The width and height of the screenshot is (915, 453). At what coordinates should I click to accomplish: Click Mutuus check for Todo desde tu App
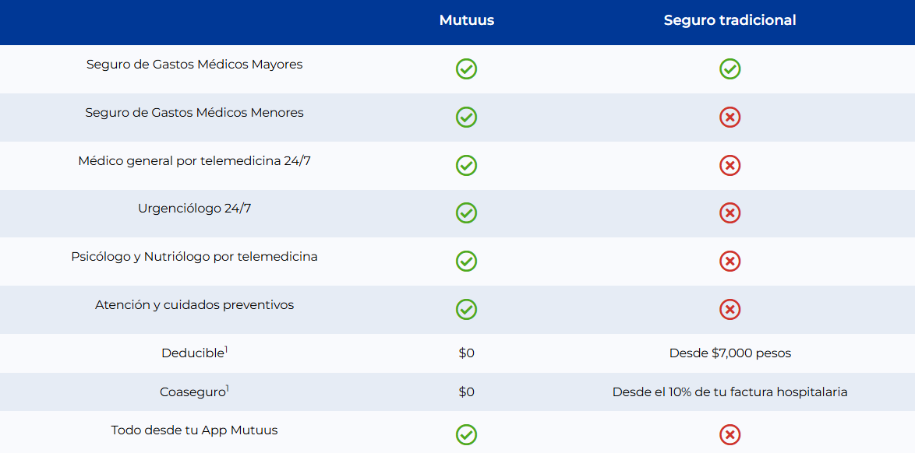(466, 434)
